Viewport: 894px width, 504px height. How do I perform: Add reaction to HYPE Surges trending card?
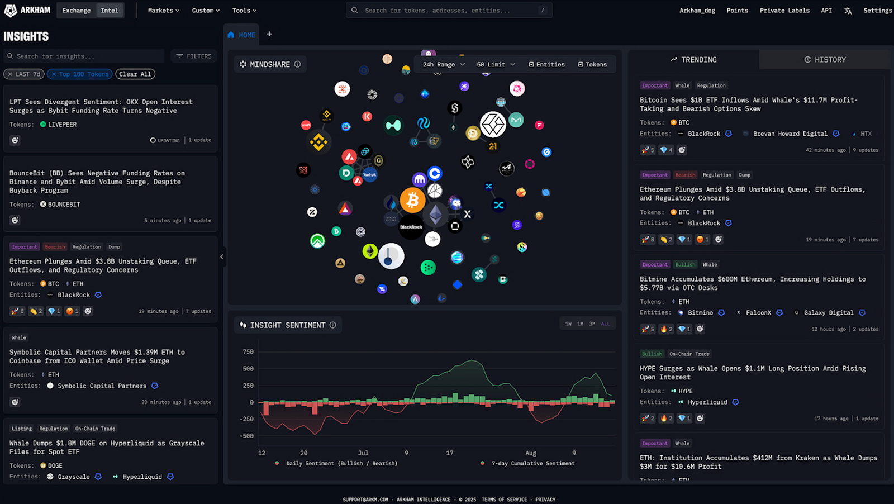click(x=700, y=418)
